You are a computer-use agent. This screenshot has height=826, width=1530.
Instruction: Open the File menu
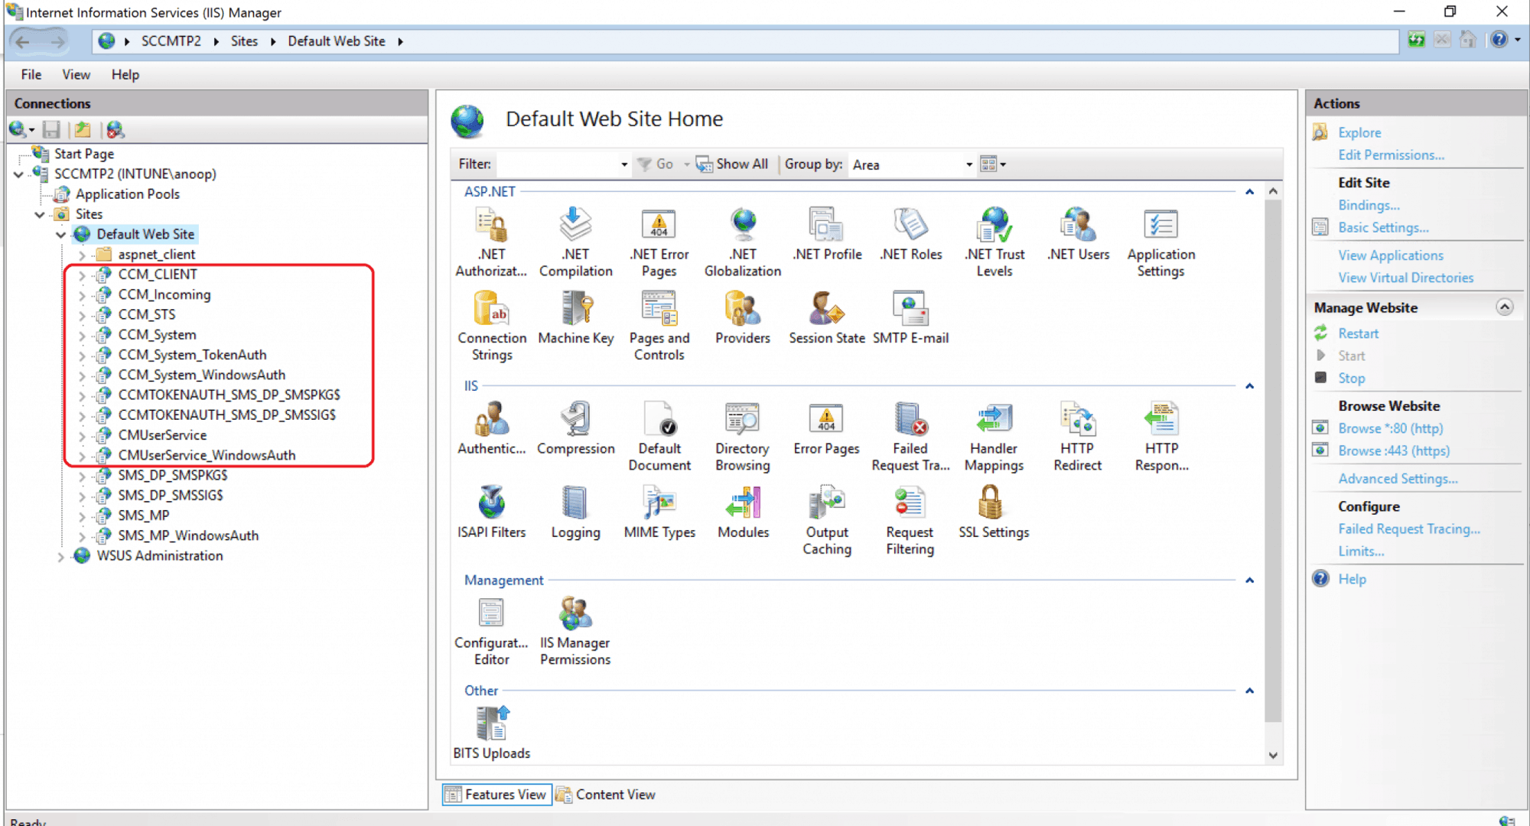(x=31, y=74)
